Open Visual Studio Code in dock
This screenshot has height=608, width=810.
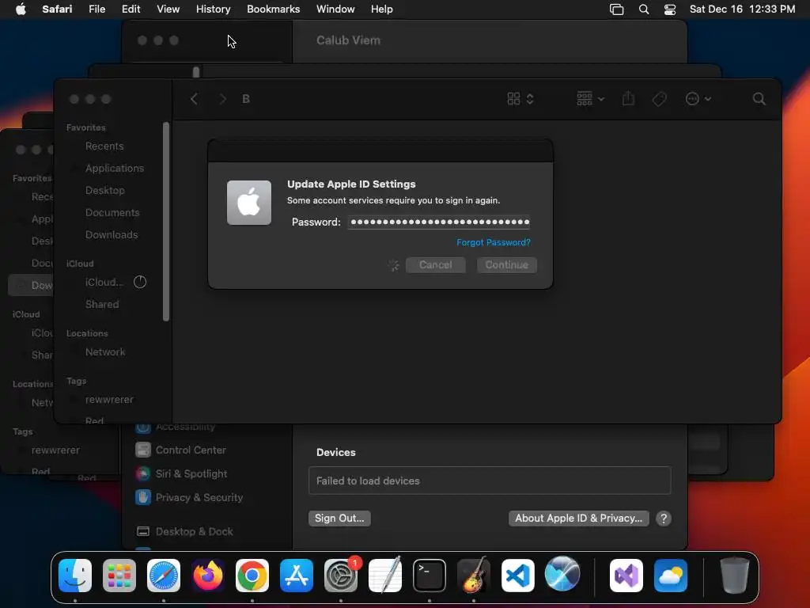pyautogui.click(x=518, y=576)
